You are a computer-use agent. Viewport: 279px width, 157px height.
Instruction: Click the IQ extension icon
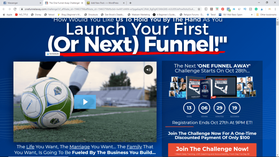(x=245, y=9)
